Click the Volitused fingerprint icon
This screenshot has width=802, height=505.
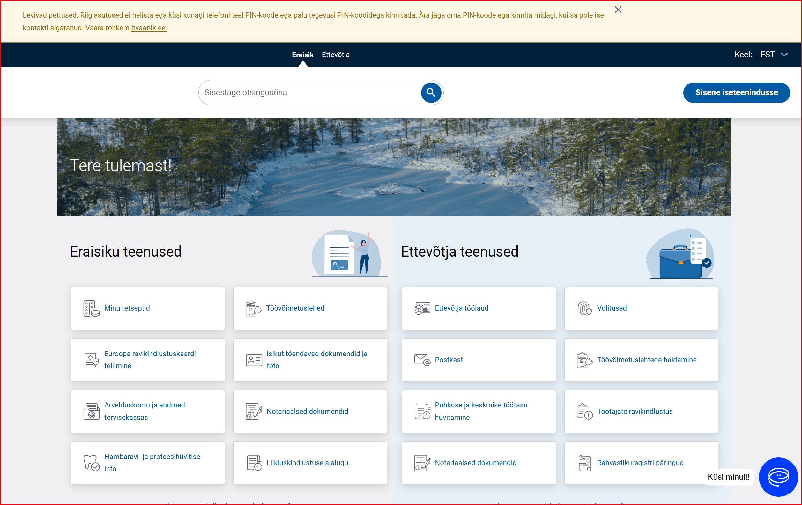pos(584,308)
